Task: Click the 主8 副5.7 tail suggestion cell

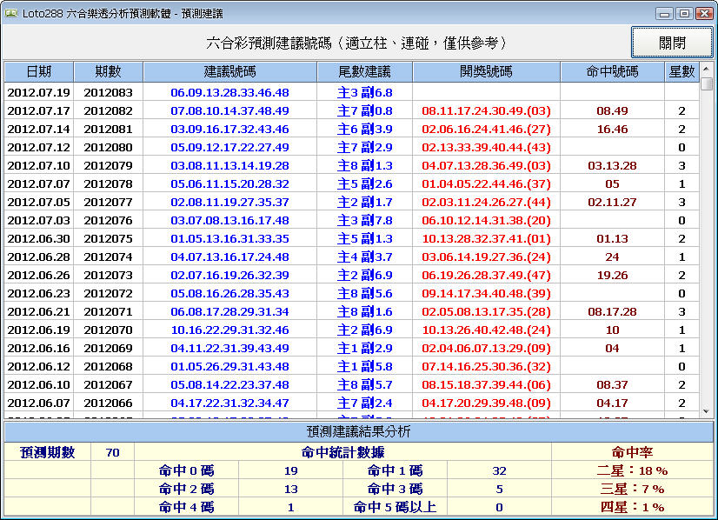Action: (364, 384)
